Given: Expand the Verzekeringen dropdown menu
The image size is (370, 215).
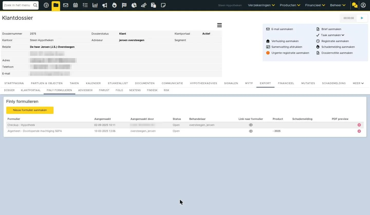Looking at the screenshot, I should pos(261,5).
